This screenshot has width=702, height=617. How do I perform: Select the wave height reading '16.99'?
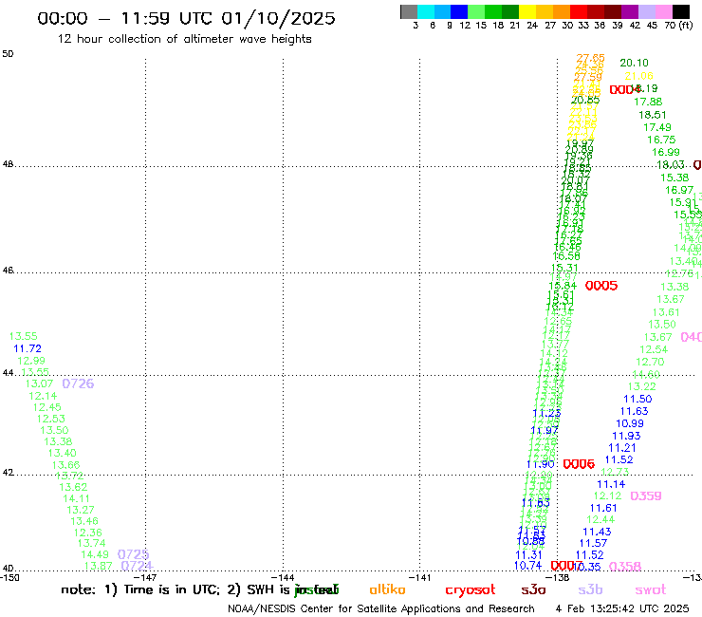(x=666, y=152)
